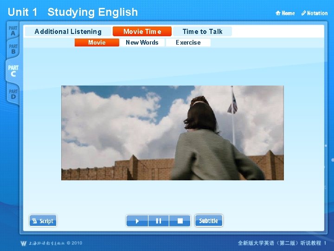Screen dimensions: 334x251
Task: Click the 全新版大学英语 course title text
Action: 282,243
